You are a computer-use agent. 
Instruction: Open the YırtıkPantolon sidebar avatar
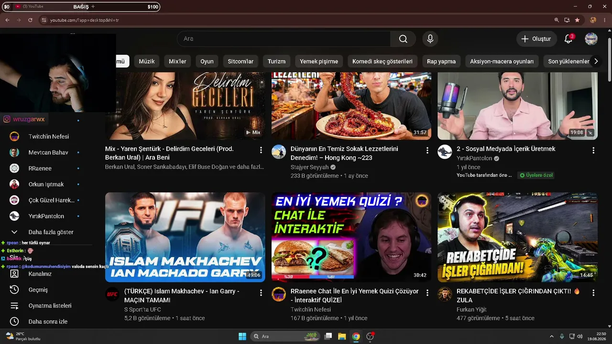[x=14, y=216]
